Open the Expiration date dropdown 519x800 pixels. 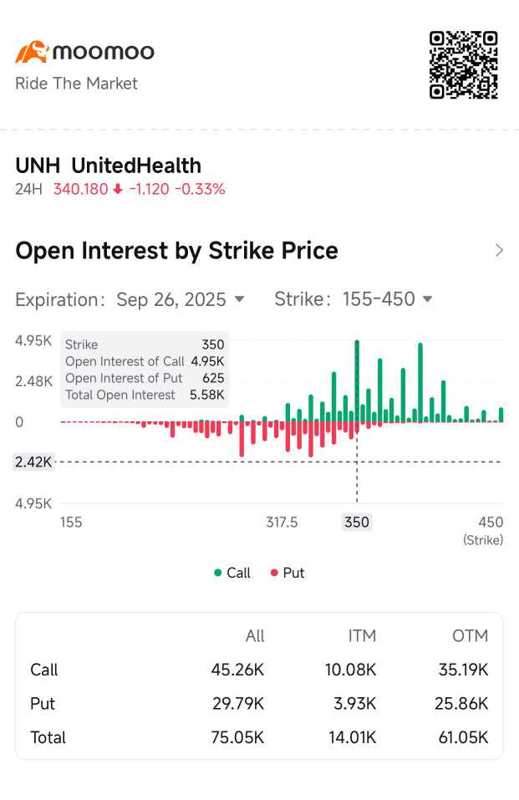click(180, 299)
